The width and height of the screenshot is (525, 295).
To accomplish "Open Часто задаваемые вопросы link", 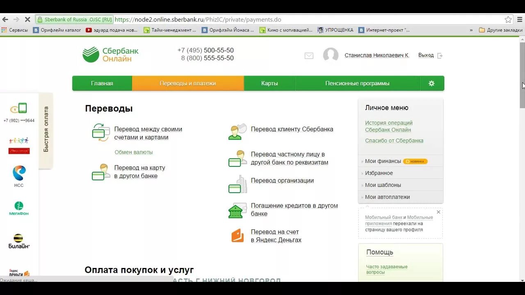I will pyautogui.click(x=387, y=269).
